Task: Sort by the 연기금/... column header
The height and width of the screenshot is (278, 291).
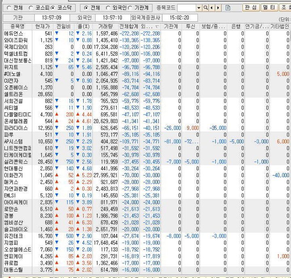Action: [x=257, y=27]
